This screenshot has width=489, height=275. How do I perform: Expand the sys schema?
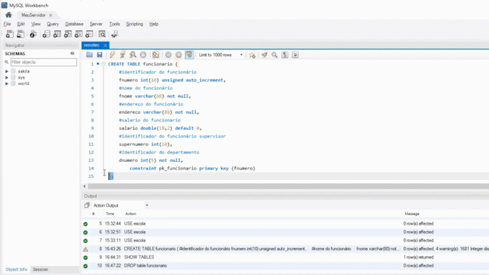pos(6,77)
